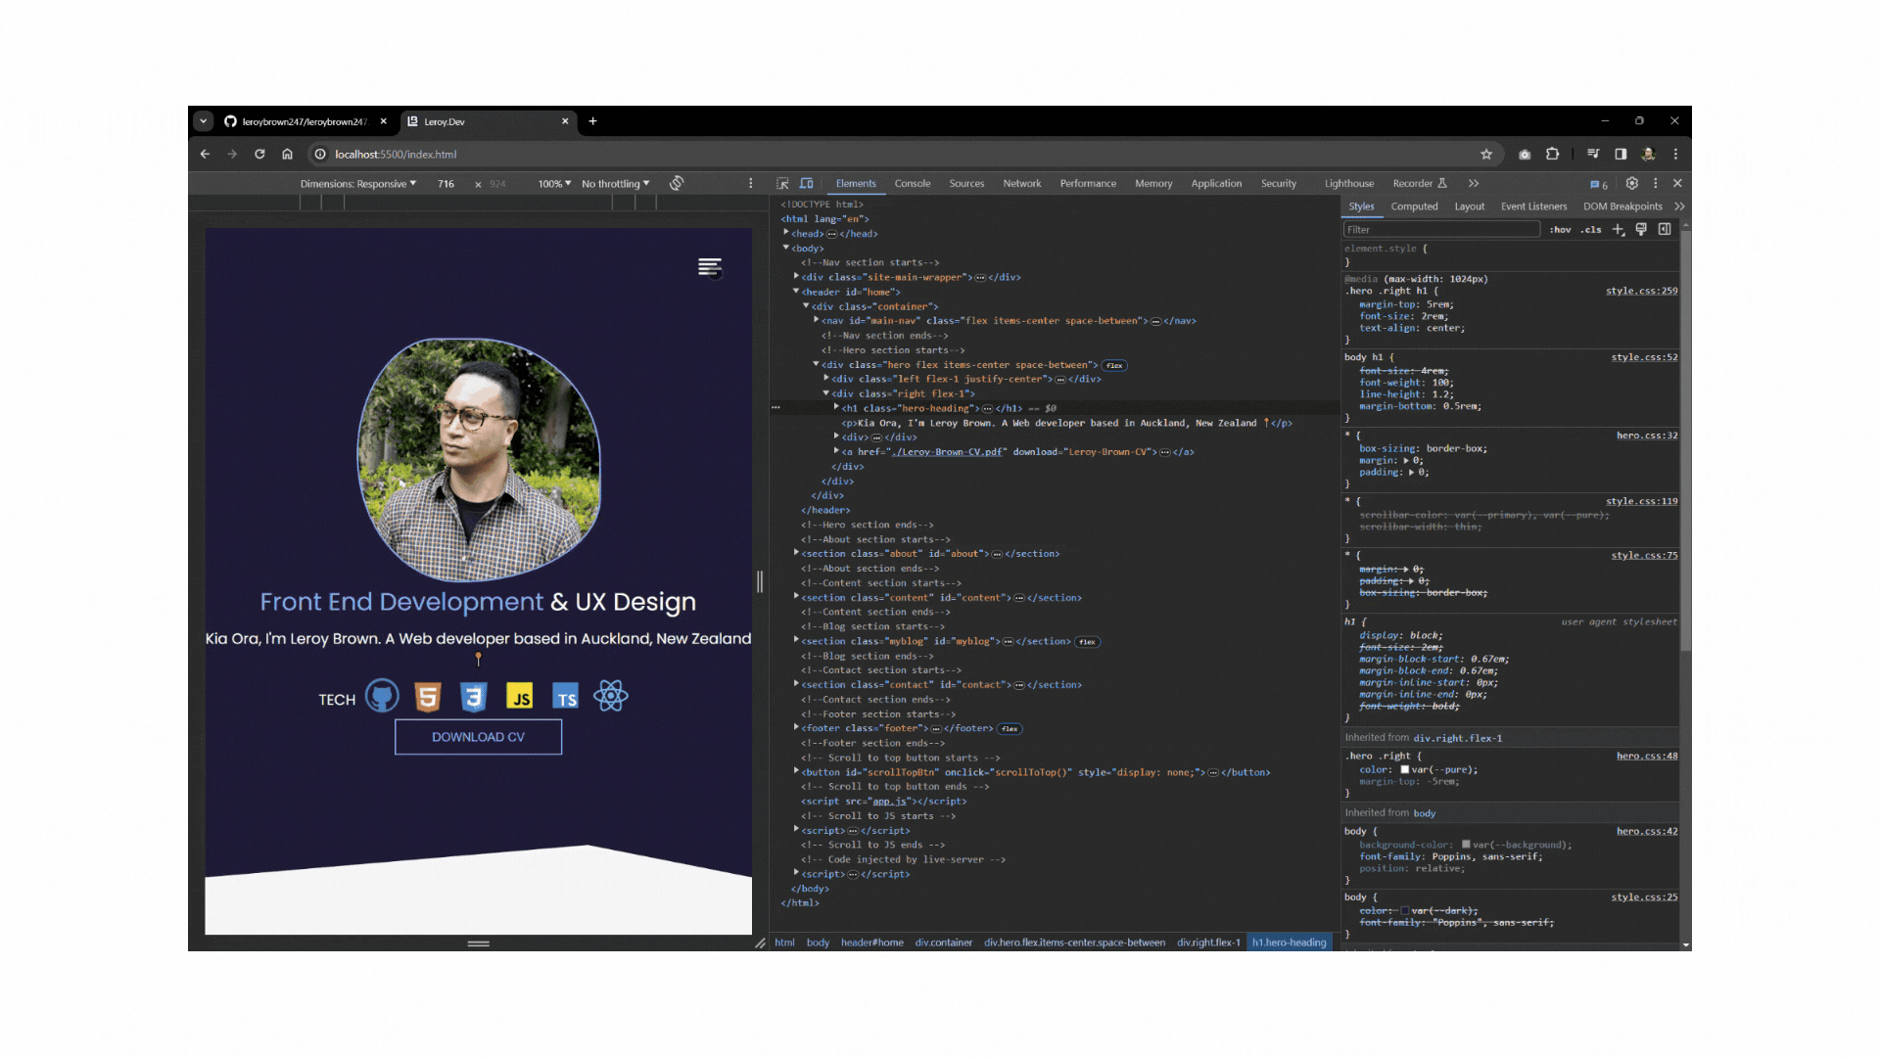Expand the section class about node
The width and height of the screenshot is (1880, 1057).
(x=796, y=553)
